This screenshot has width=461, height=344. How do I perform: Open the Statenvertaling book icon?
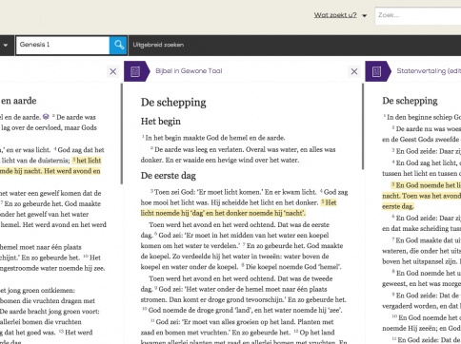coord(377,71)
